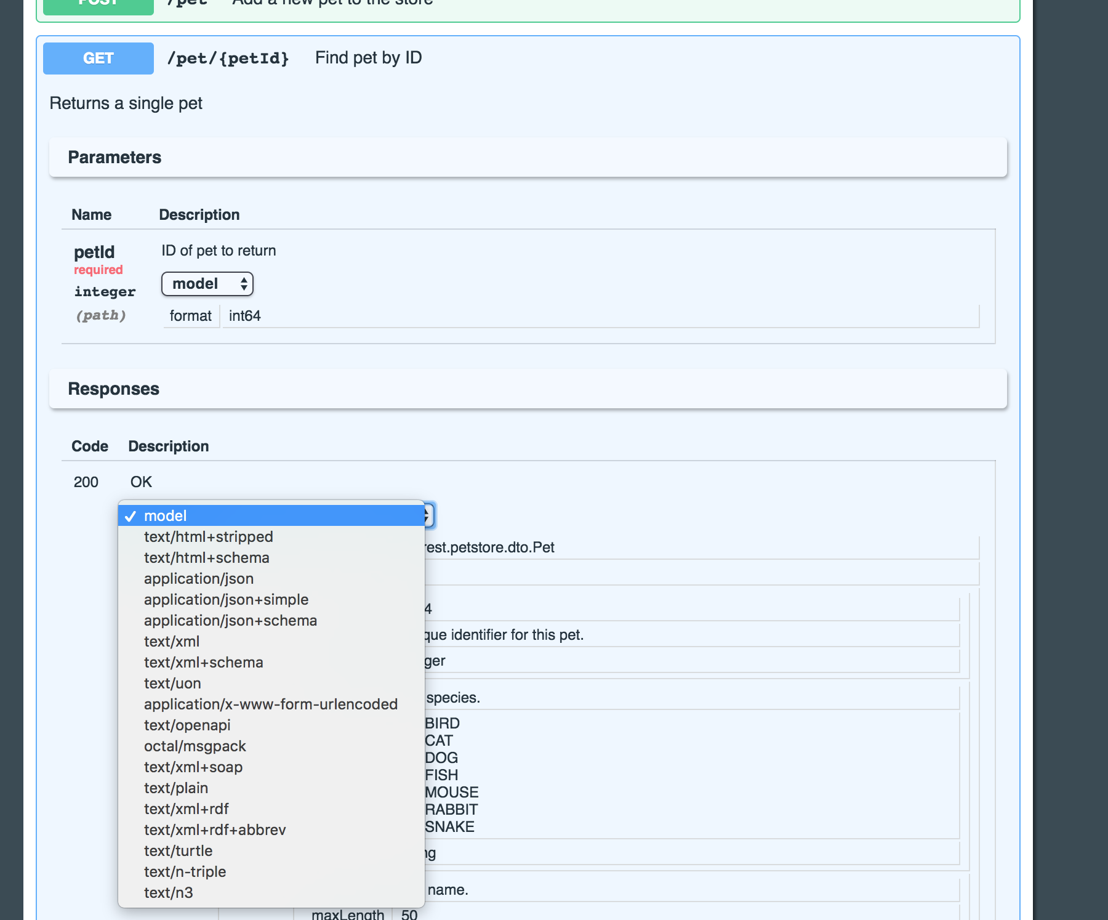The height and width of the screenshot is (920, 1108).
Task: Pick text/xml+schema option
Action: 203,663
